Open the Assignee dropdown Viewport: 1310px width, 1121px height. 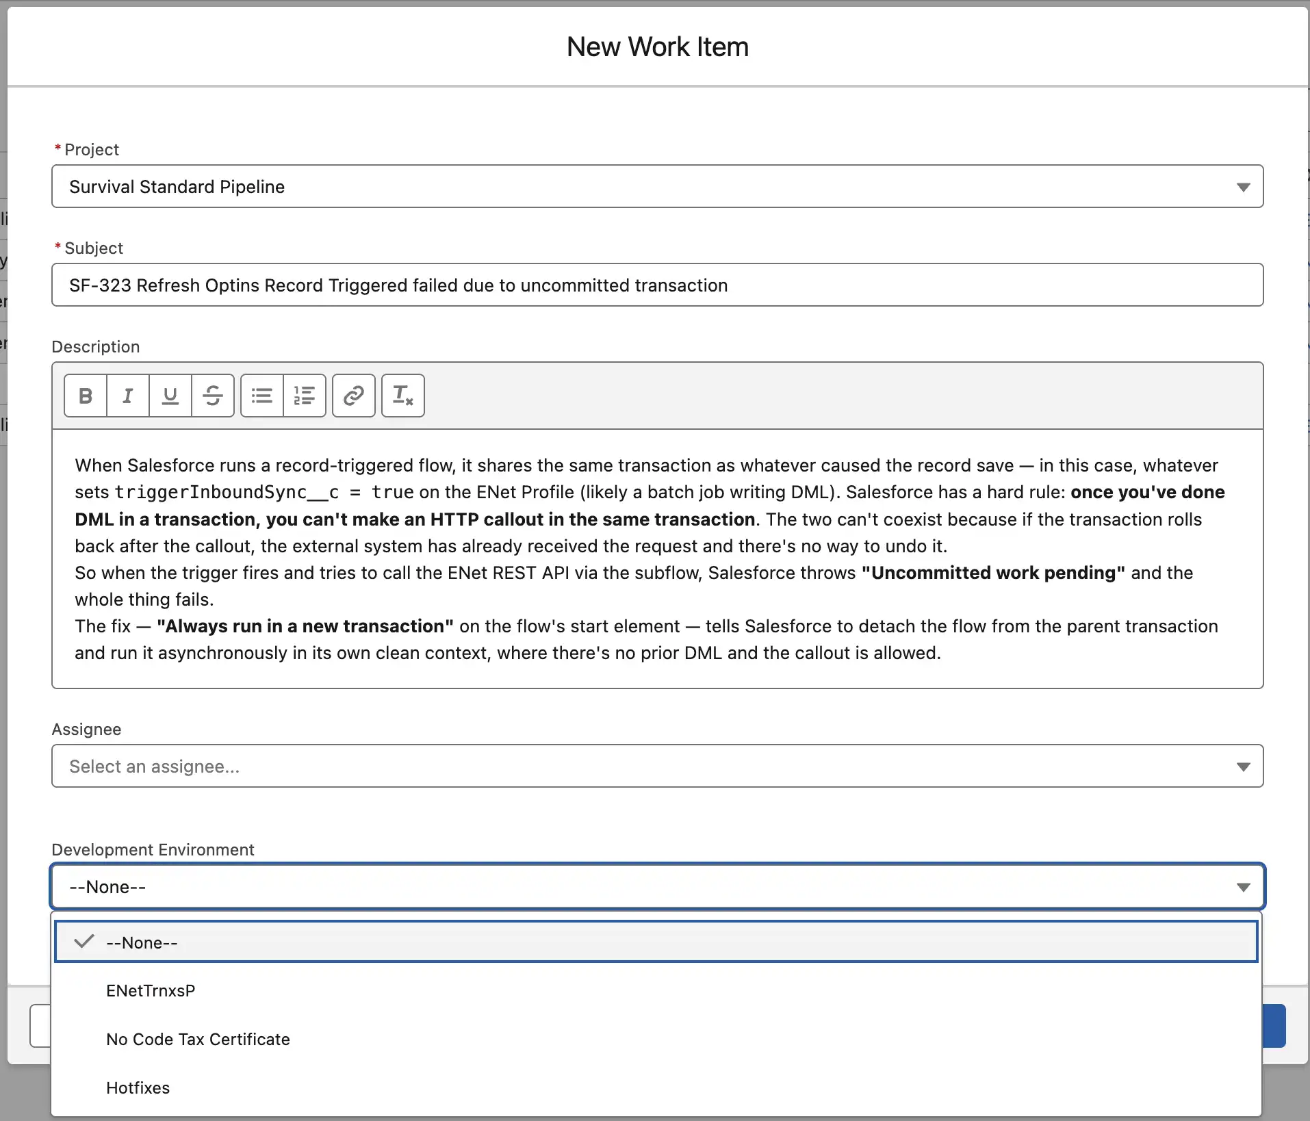(657, 766)
